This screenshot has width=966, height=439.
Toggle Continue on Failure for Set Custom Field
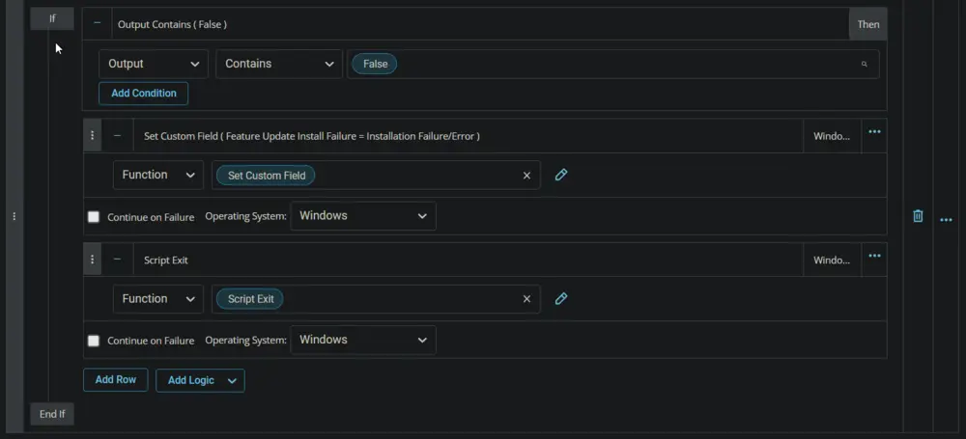coord(94,217)
